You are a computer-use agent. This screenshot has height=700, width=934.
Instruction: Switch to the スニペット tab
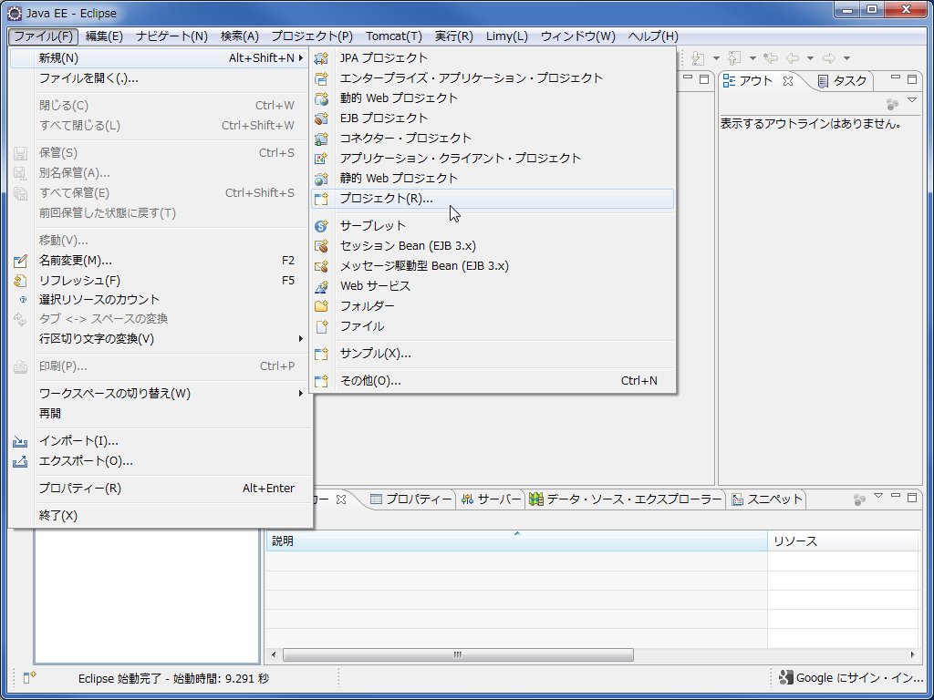767,499
